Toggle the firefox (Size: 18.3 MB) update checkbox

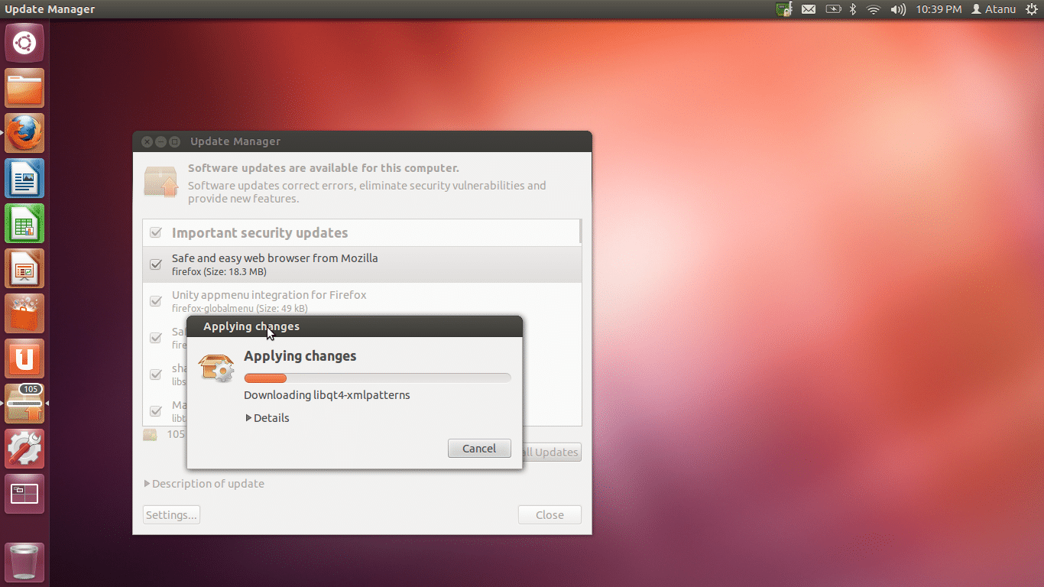click(x=156, y=264)
